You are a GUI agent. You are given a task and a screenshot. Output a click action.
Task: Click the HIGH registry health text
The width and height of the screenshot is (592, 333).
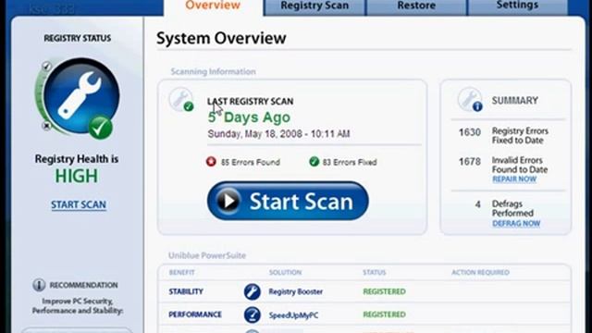[77, 177]
